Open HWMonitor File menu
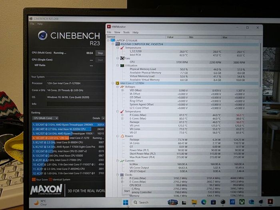280x210 pixels. click(x=109, y=32)
